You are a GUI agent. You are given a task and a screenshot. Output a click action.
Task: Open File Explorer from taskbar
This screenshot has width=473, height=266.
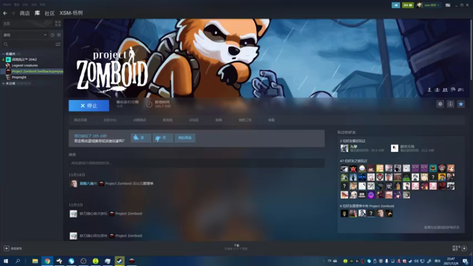[x=35, y=261]
